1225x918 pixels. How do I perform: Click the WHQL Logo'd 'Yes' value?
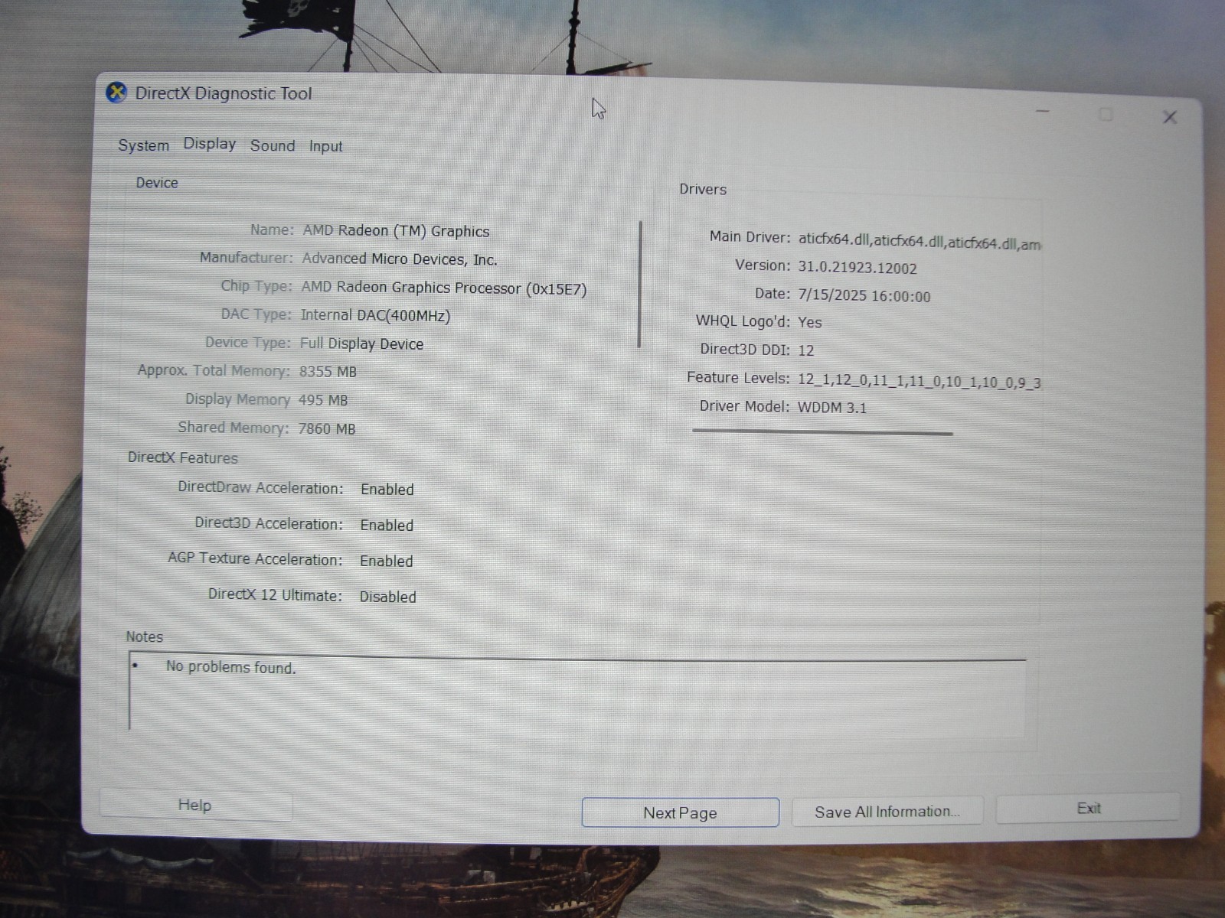(x=809, y=323)
